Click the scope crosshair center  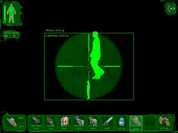89,66
